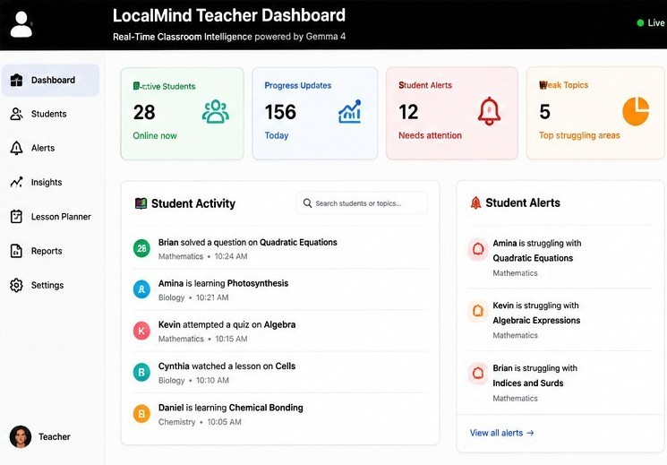Click Kevin attempted a quiz on Algebra entry
The image size is (667, 465).
coord(280,331)
